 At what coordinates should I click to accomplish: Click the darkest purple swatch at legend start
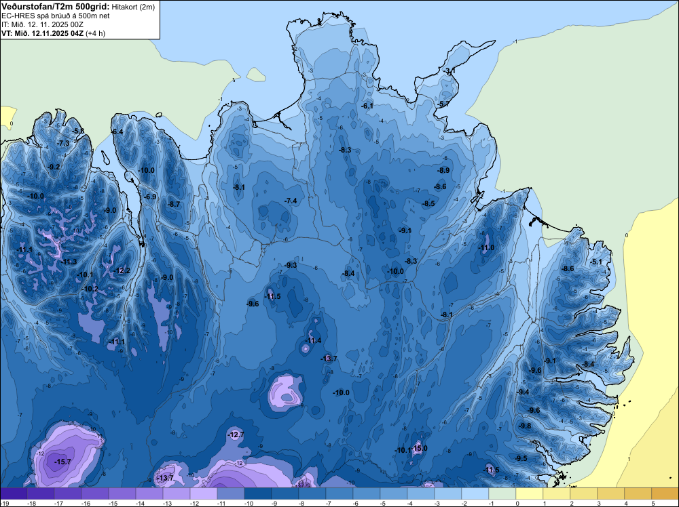pyautogui.click(x=14, y=493)
